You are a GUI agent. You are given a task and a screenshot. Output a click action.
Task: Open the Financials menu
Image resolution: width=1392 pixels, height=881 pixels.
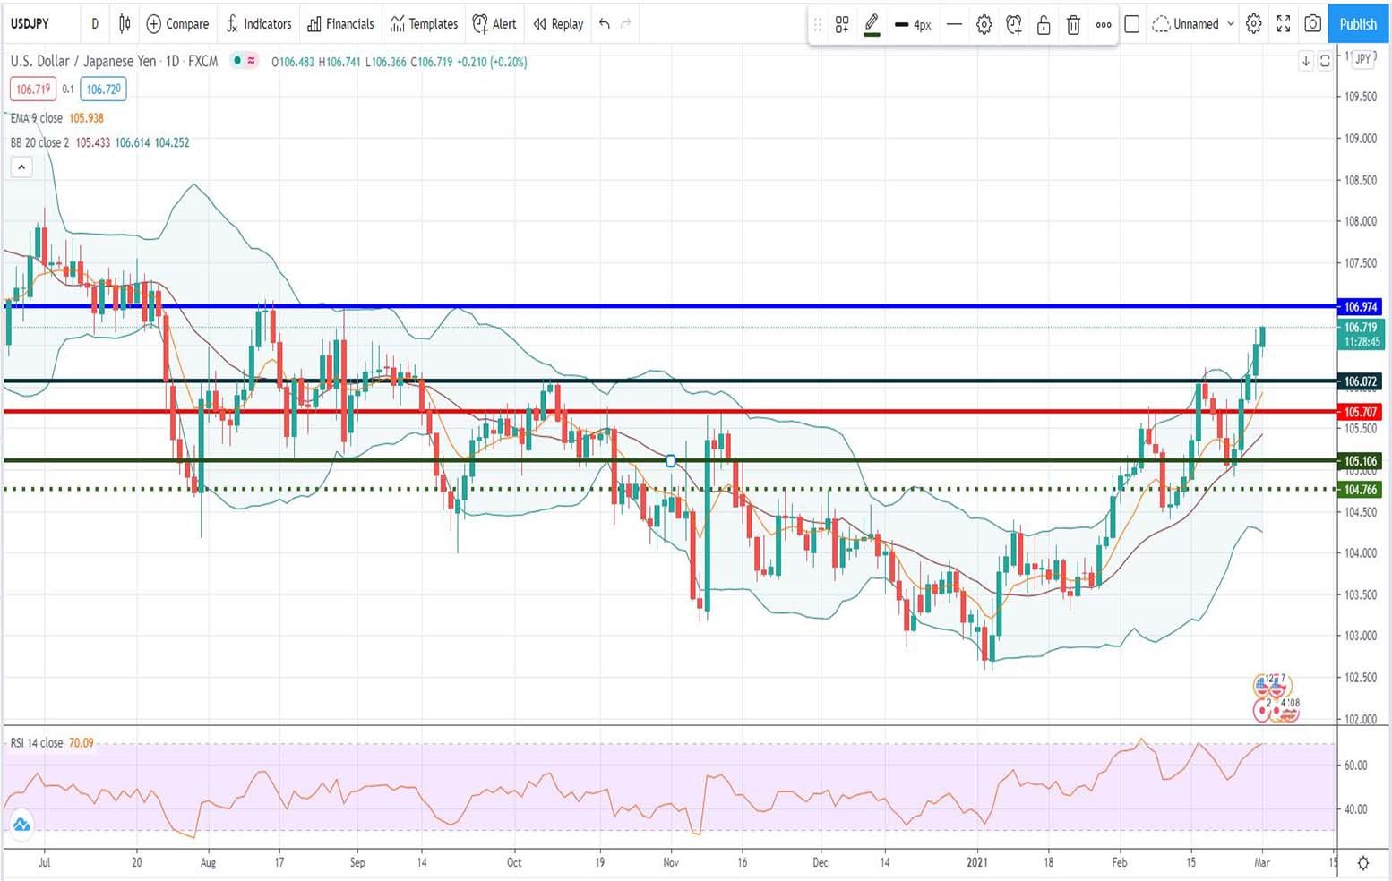coord(340,24)
